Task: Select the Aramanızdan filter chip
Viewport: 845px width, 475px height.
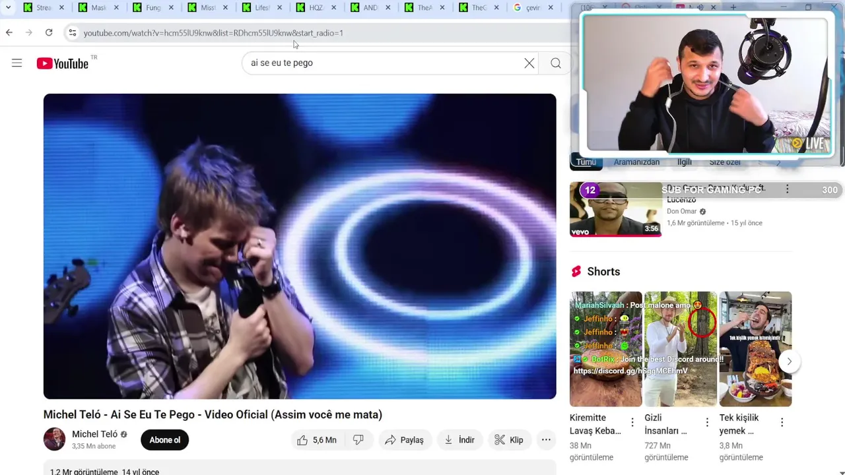Action: click(x=636, y=162)
